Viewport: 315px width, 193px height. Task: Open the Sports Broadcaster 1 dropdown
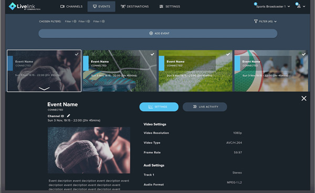pos(273,6)
